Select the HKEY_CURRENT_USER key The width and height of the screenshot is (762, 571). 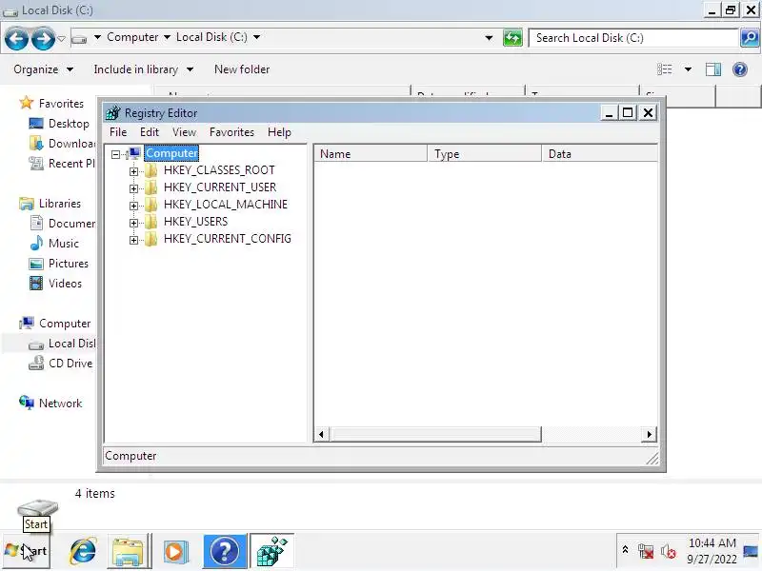[x=220, y=187]
